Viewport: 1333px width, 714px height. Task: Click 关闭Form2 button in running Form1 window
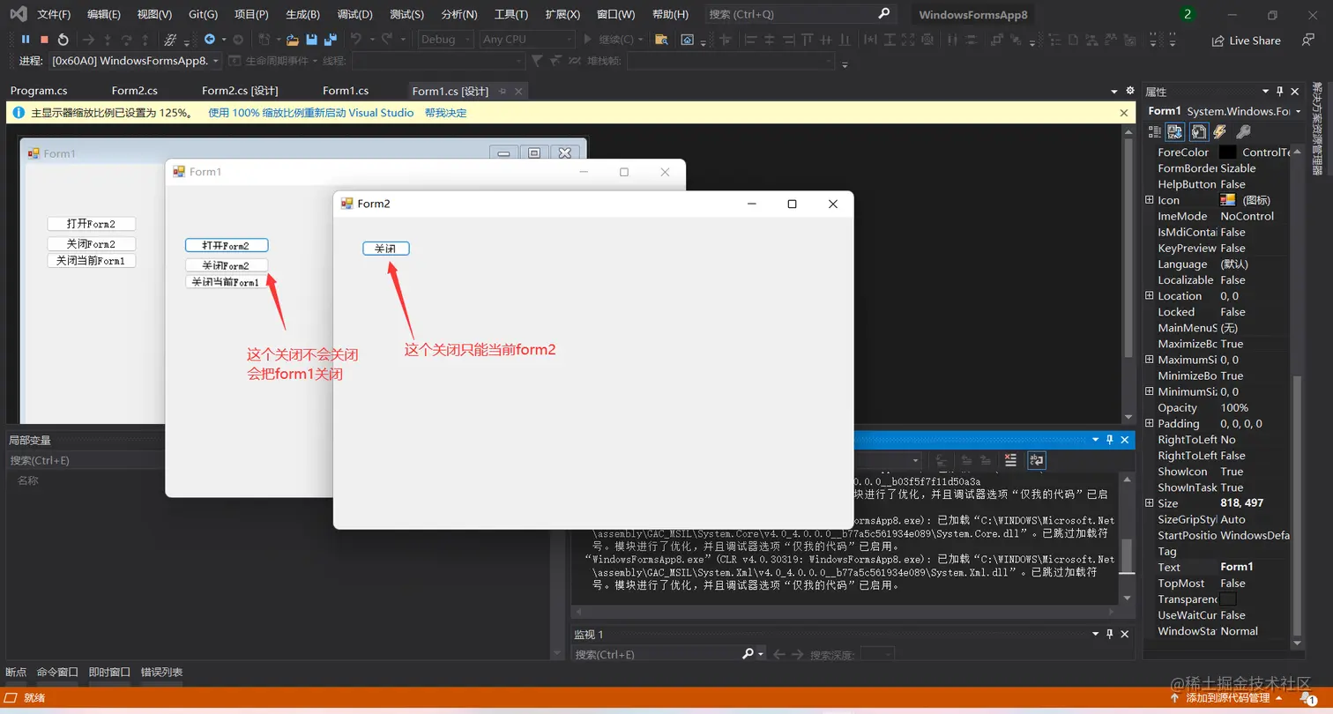click(x=227, y=265)
